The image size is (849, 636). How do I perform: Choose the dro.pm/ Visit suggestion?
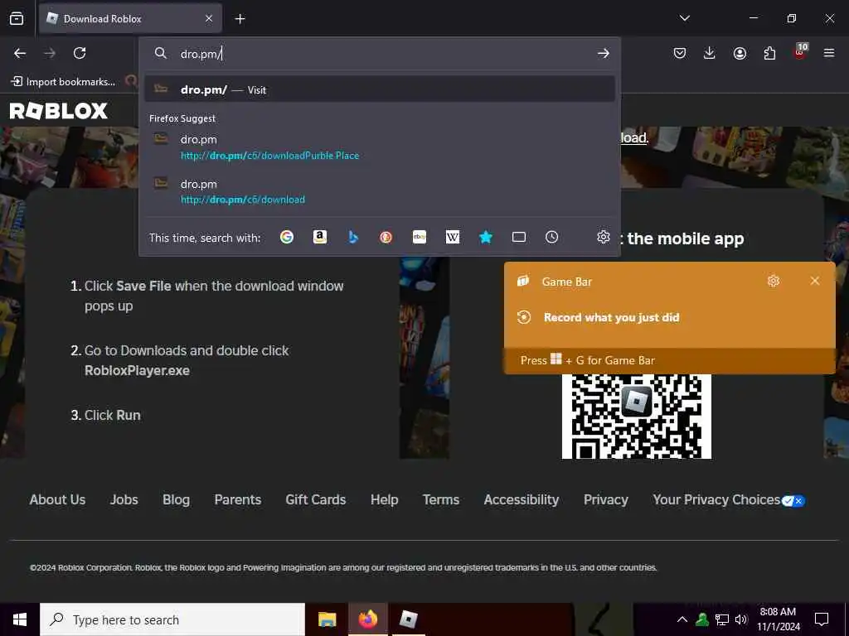[379, 89]
